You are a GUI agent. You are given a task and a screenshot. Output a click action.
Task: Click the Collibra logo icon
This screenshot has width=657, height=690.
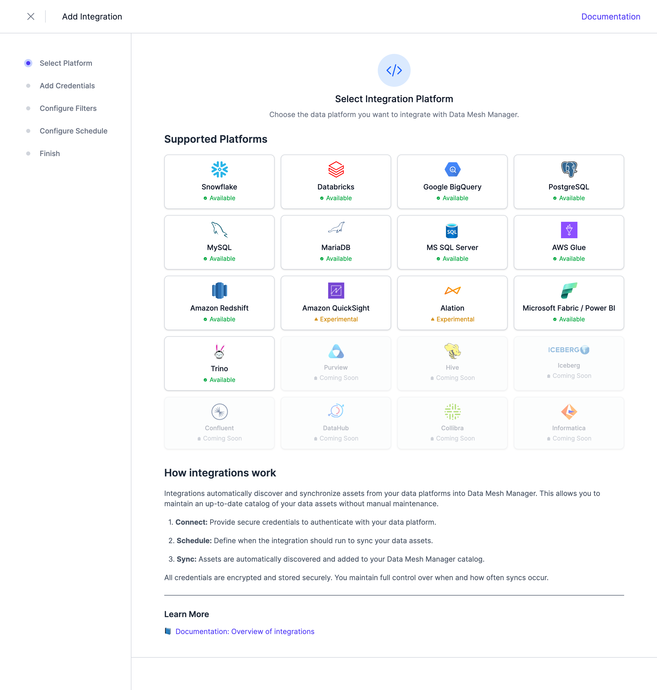tap(452, 412)
